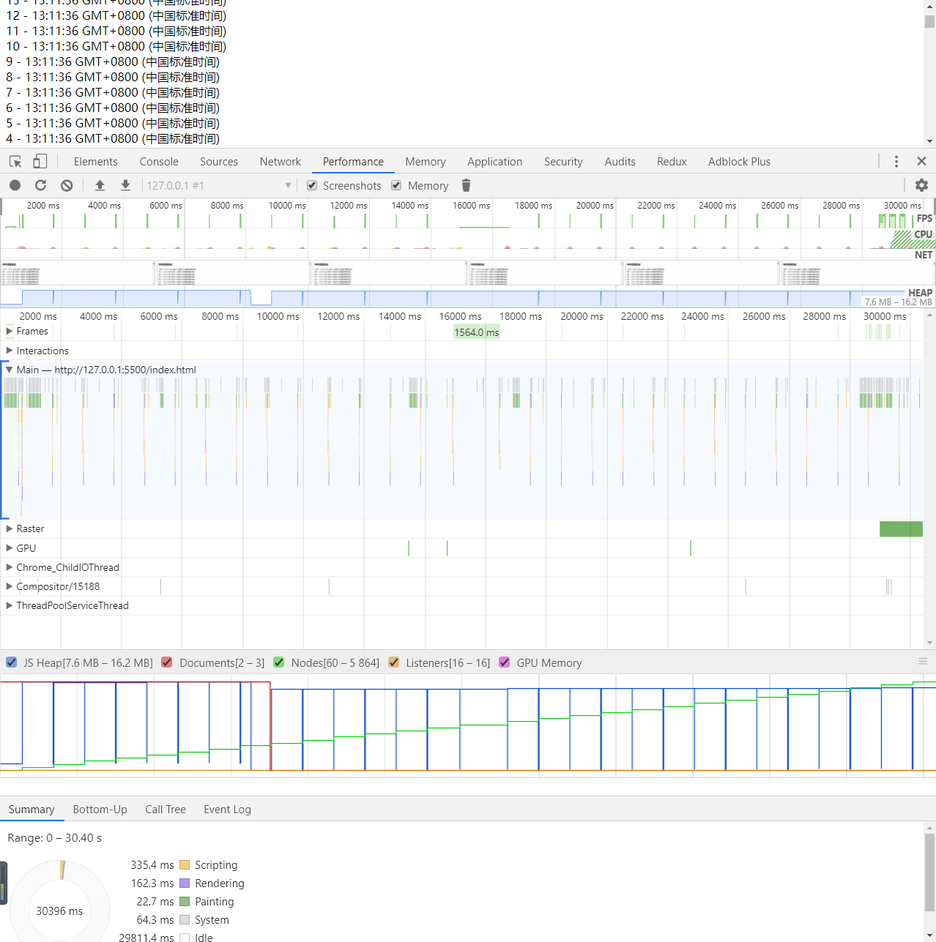Viewport: 936px width, 942px height.
Task: Click the clear recording icon
Action: click(67, 186)
